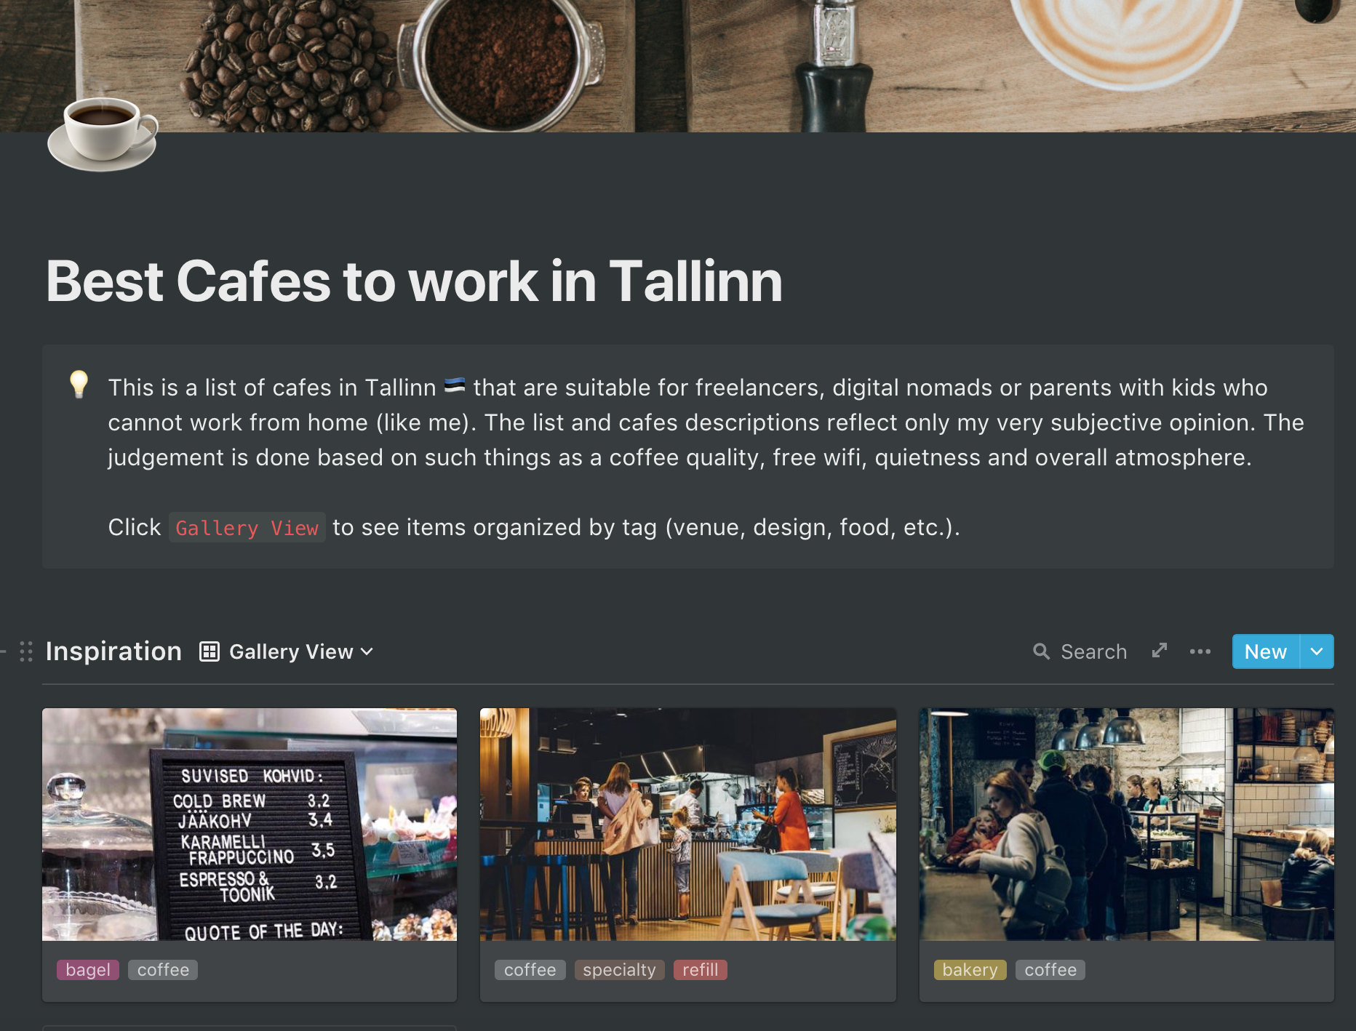Click the light bulb callout icon
1356x1031 pixels.
pyautogui.click(x=79, y=385)
